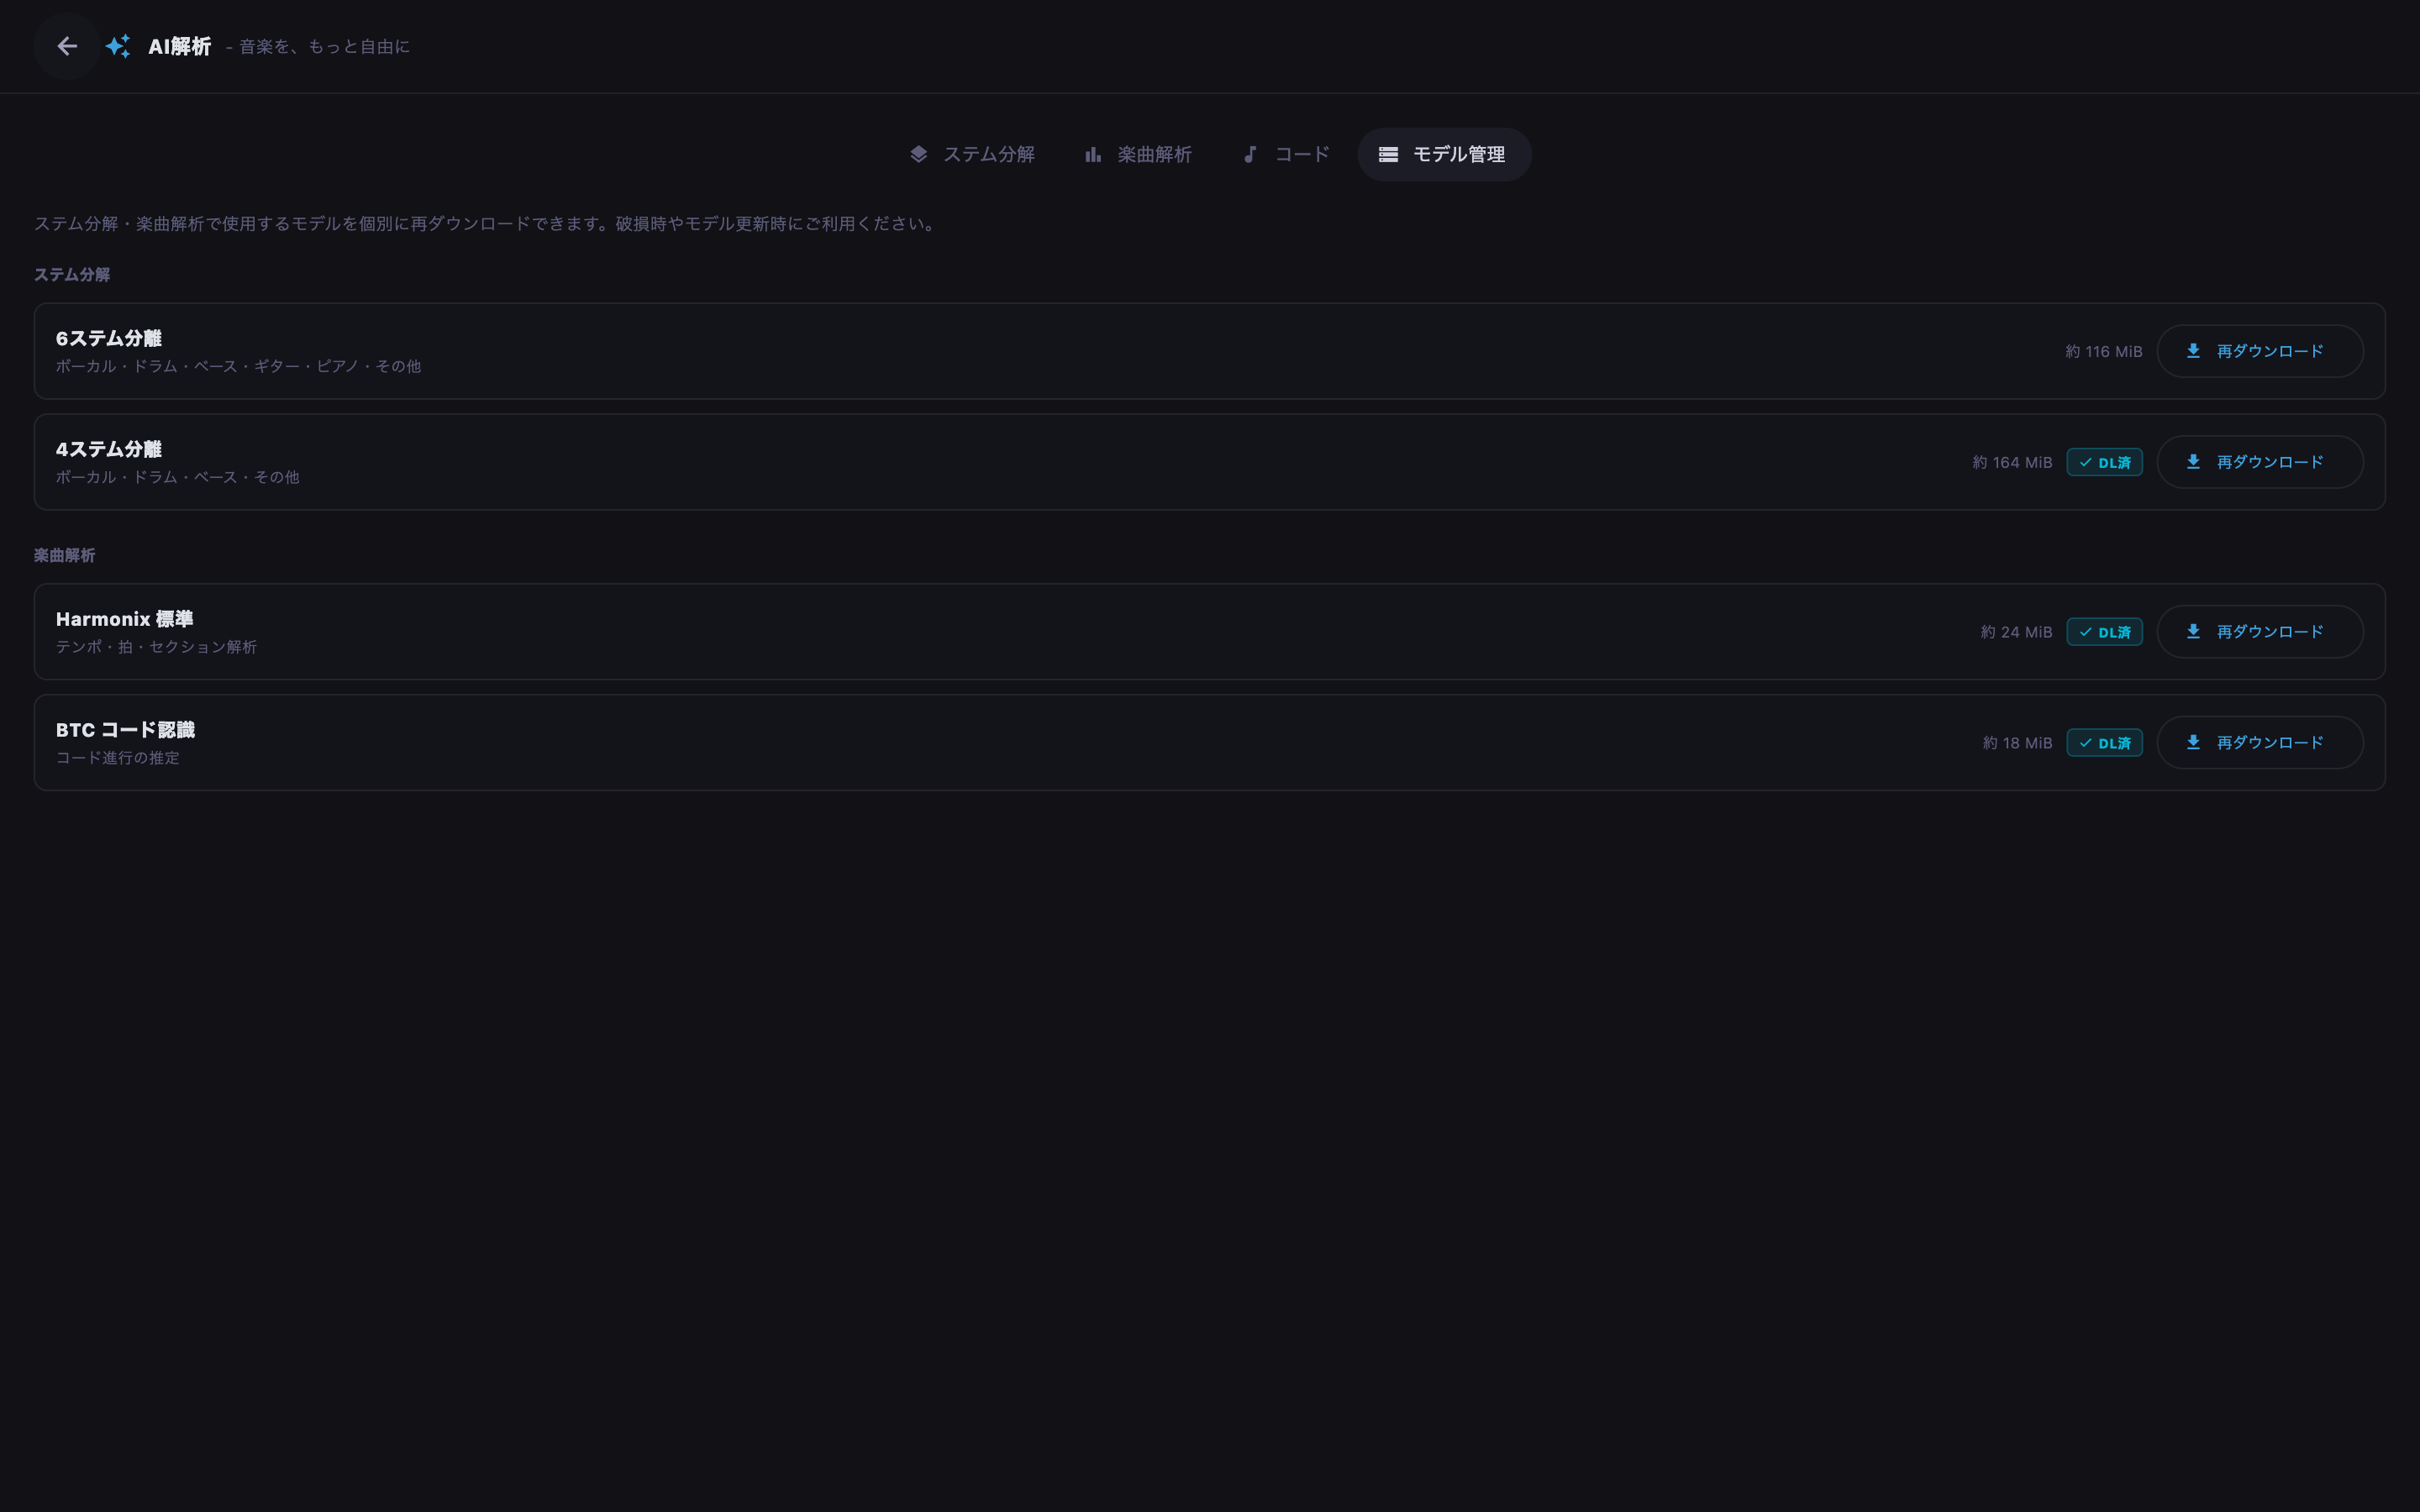Click DL済 badge on 4ステム分離 row
Screen dimensions: 2420x1512
(x=2104, y=462)
